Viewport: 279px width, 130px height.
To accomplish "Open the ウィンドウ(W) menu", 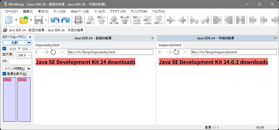I will 139,12.
